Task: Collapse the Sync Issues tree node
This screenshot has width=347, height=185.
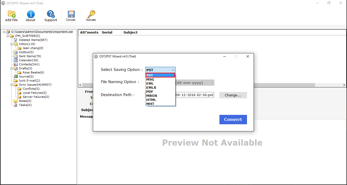Action: click(x=12, y=85)
